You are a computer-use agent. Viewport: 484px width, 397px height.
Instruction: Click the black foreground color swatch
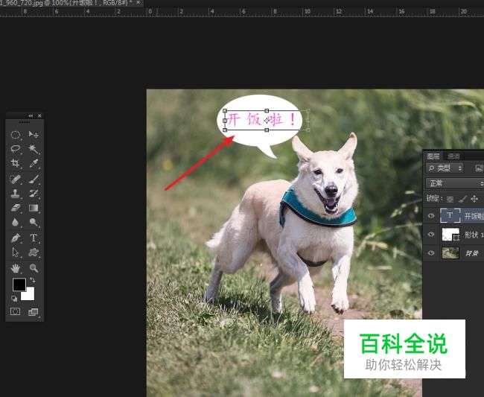[18, 284]
